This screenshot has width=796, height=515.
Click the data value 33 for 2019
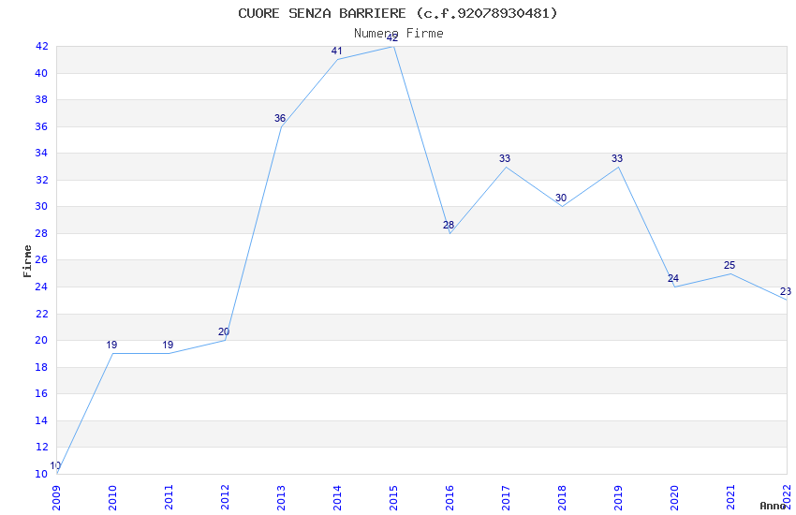click(617, 158)
